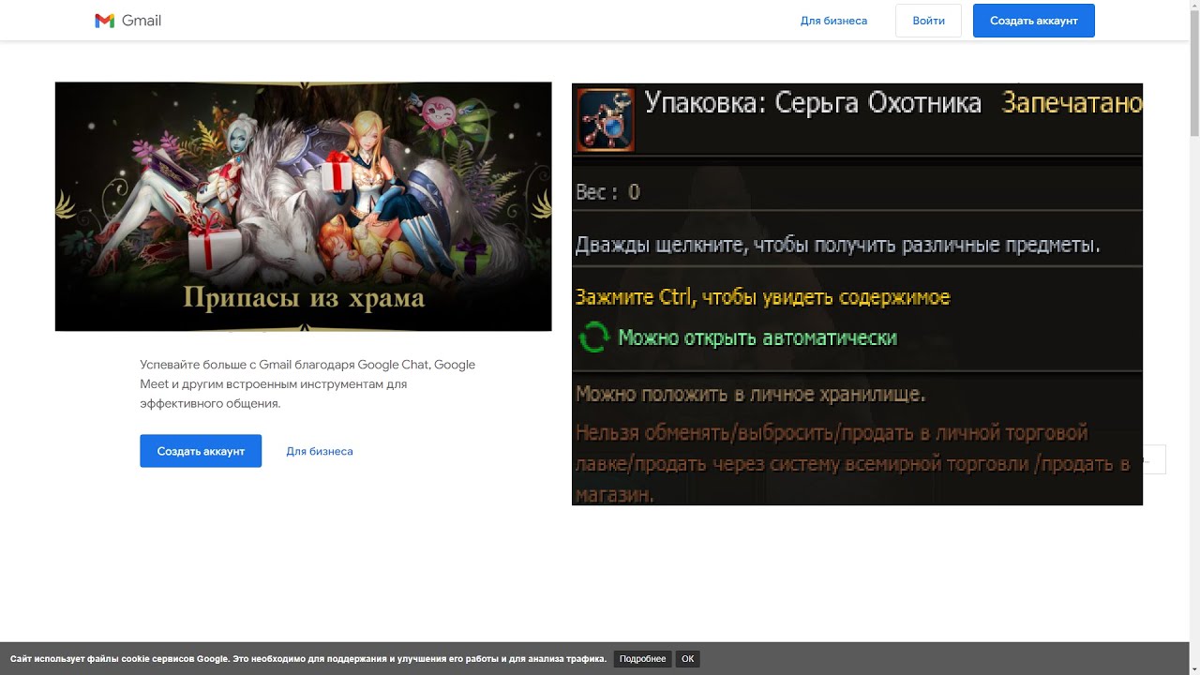Screen dimensions: 1200x675
Task: Open the Припасы из храма banner image
Action: [303, 206]
